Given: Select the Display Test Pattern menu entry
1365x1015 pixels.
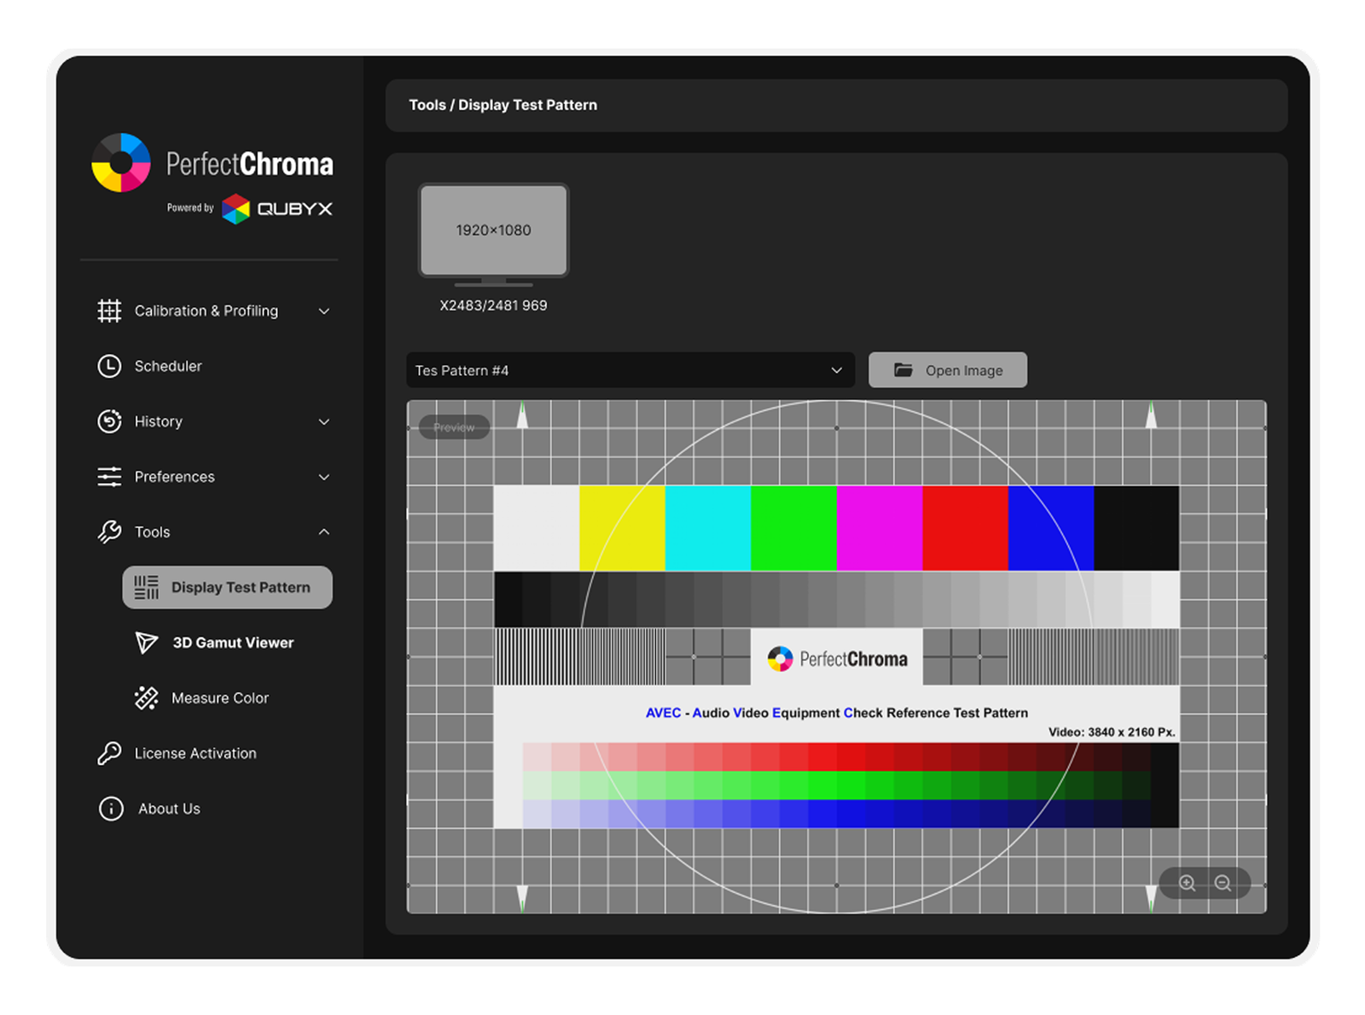Looking at the screenshot, I should [x=226, y=587].
